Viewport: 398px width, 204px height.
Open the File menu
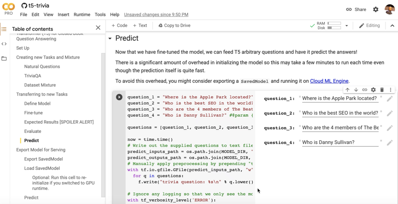pos(24,15)
